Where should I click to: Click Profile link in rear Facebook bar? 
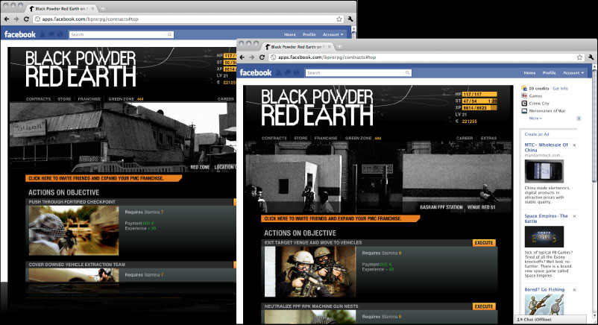click(309, 34)
